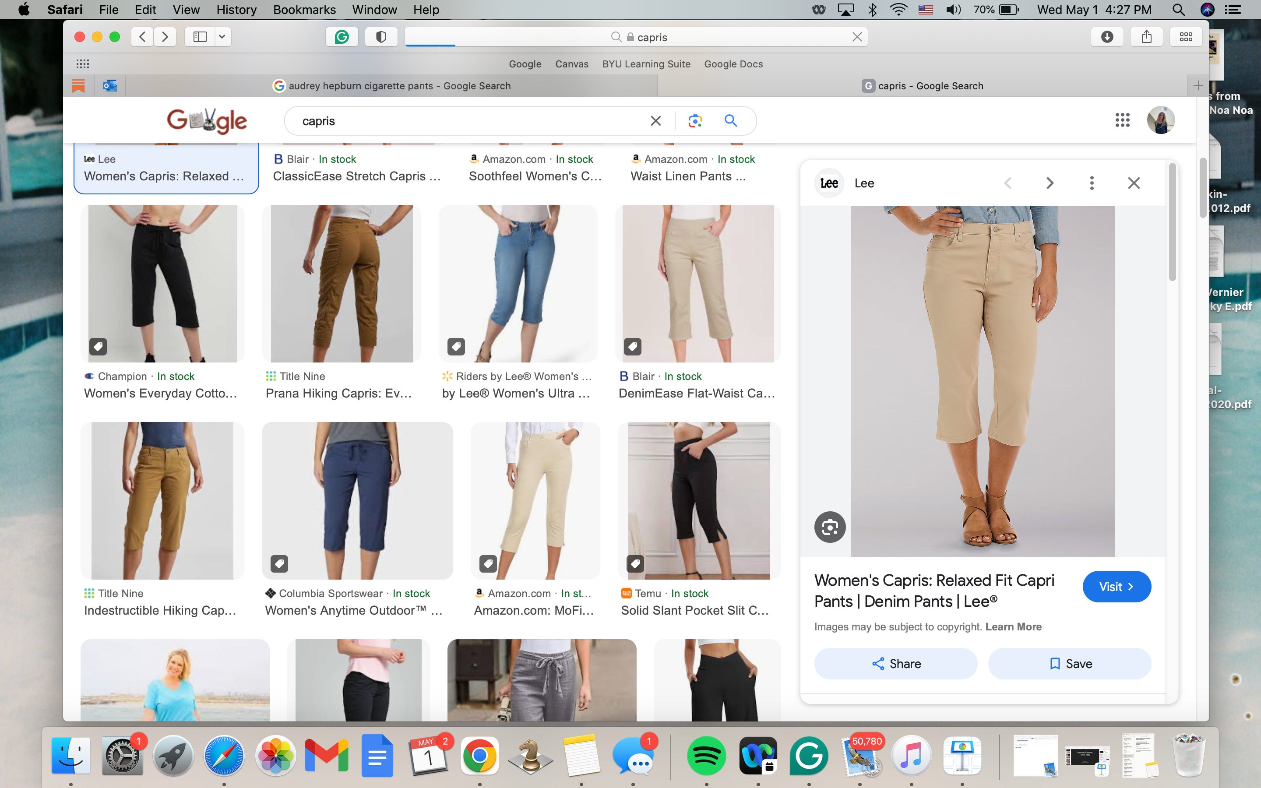Open Spotify from the Dock
The width and height of the screenshot is (1261, 788).
coord(706,756)
